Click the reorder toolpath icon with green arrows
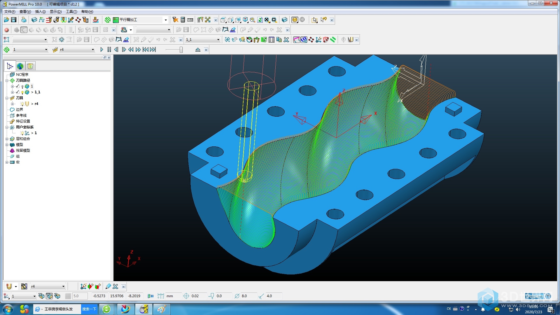The height and width of the screenshot is (315, 560). [x=264, y=40]
